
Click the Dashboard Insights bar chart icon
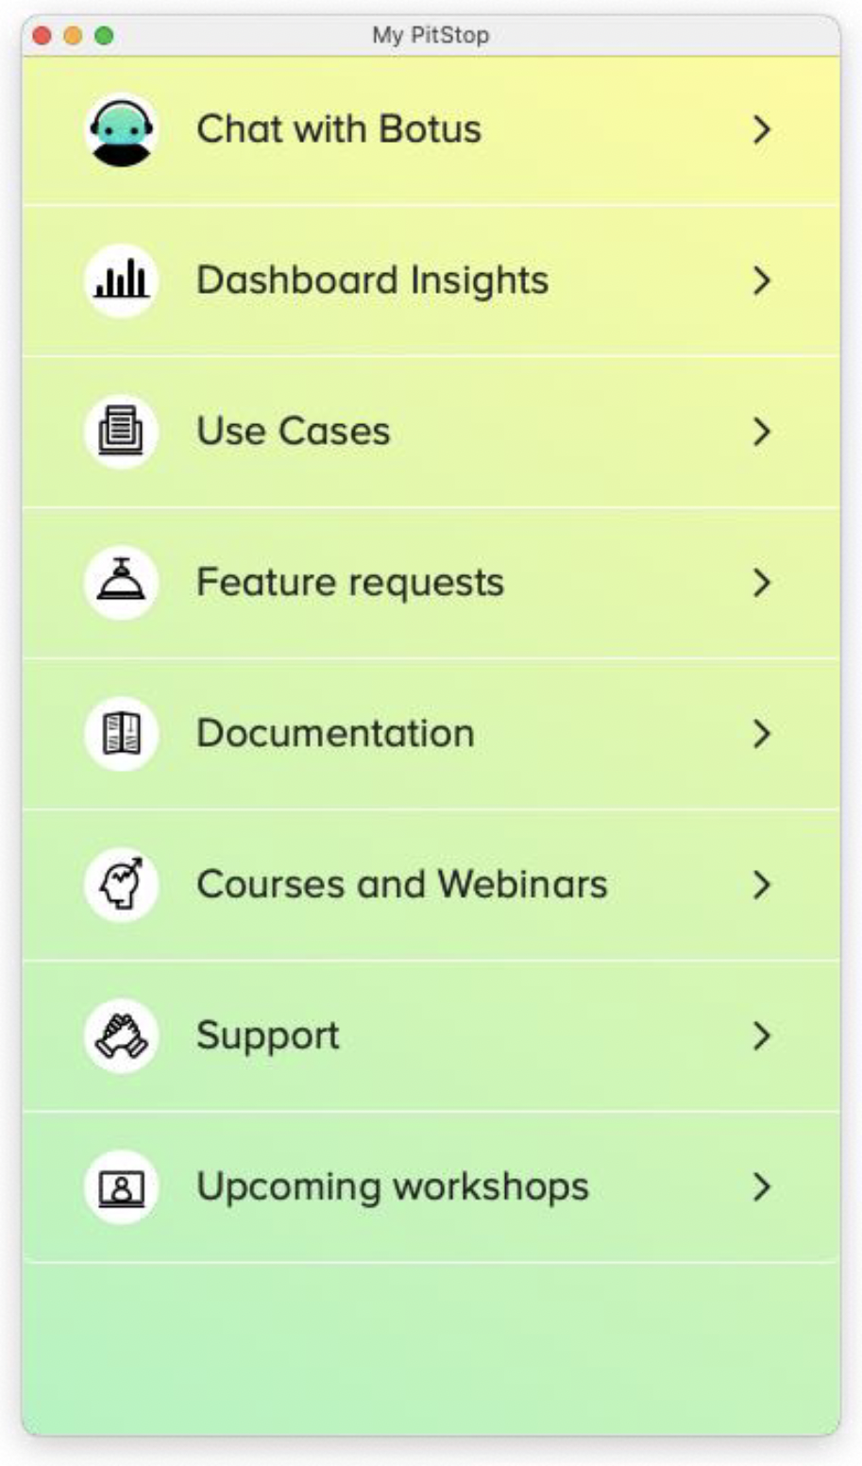pos(121,281)
